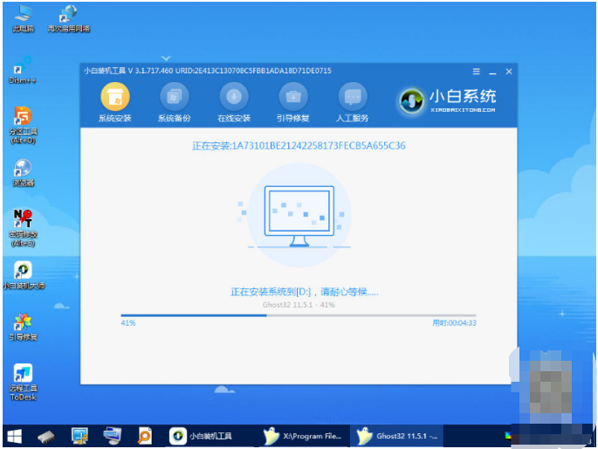Click the installation progress bar
The height and width of the screenshot is (449, 598).
tap(299, 315)
